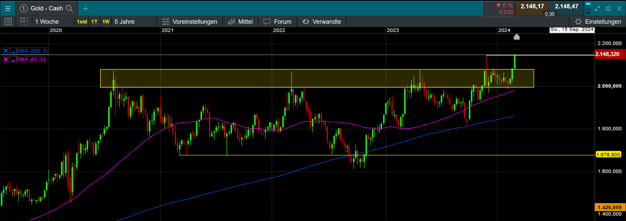Screen dimensions: 626x221
Task: Click the So., 15 Sep. 2024 date label
Action: [572, 29]
